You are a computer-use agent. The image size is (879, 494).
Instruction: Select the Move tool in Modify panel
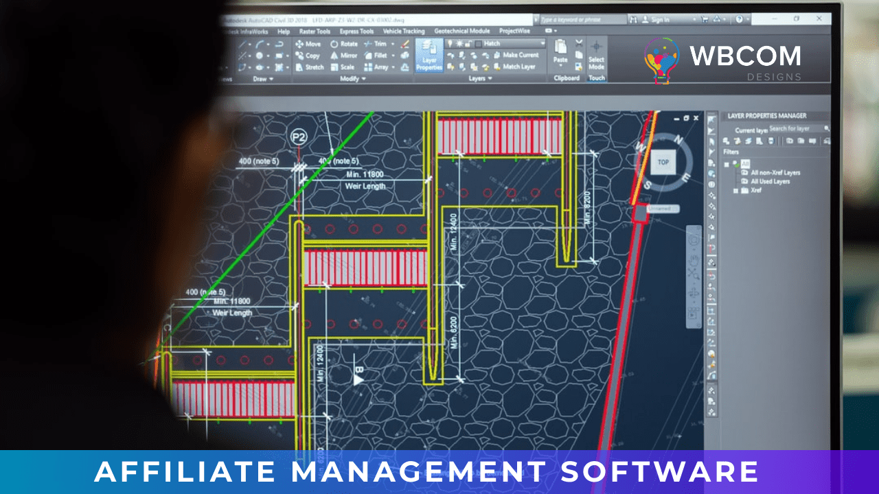[x=308, y=44]
